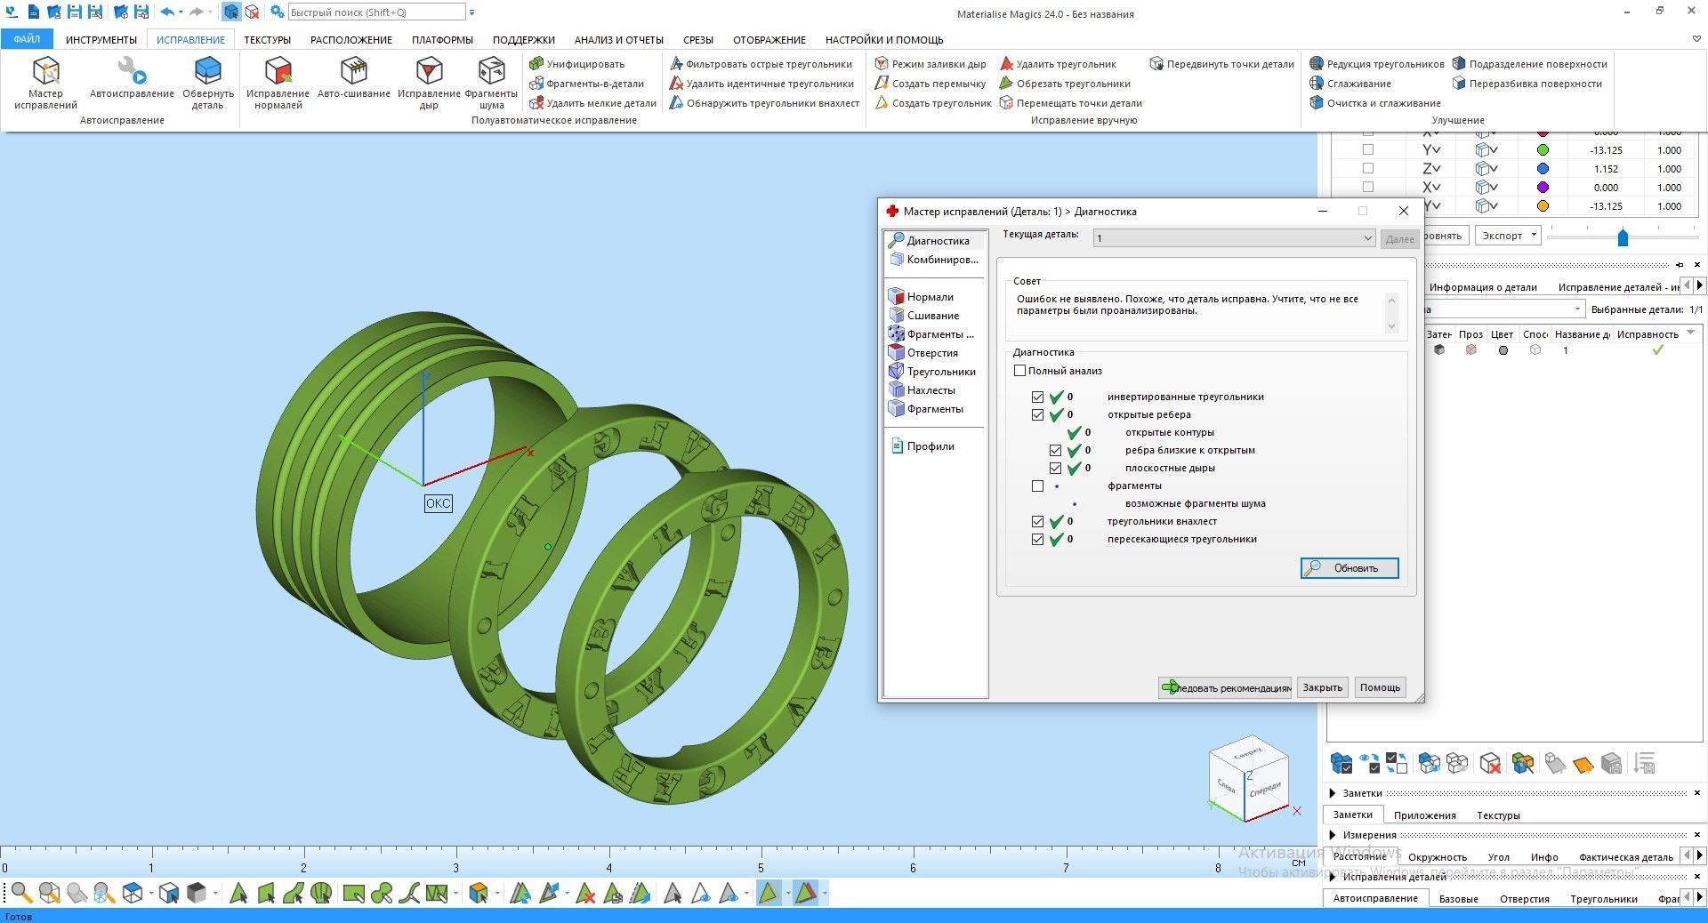Click Закрыть button in dialog

[x=1322, y=687]
